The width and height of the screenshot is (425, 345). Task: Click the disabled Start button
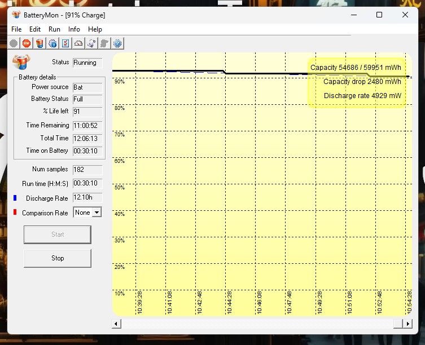[58, 235]
